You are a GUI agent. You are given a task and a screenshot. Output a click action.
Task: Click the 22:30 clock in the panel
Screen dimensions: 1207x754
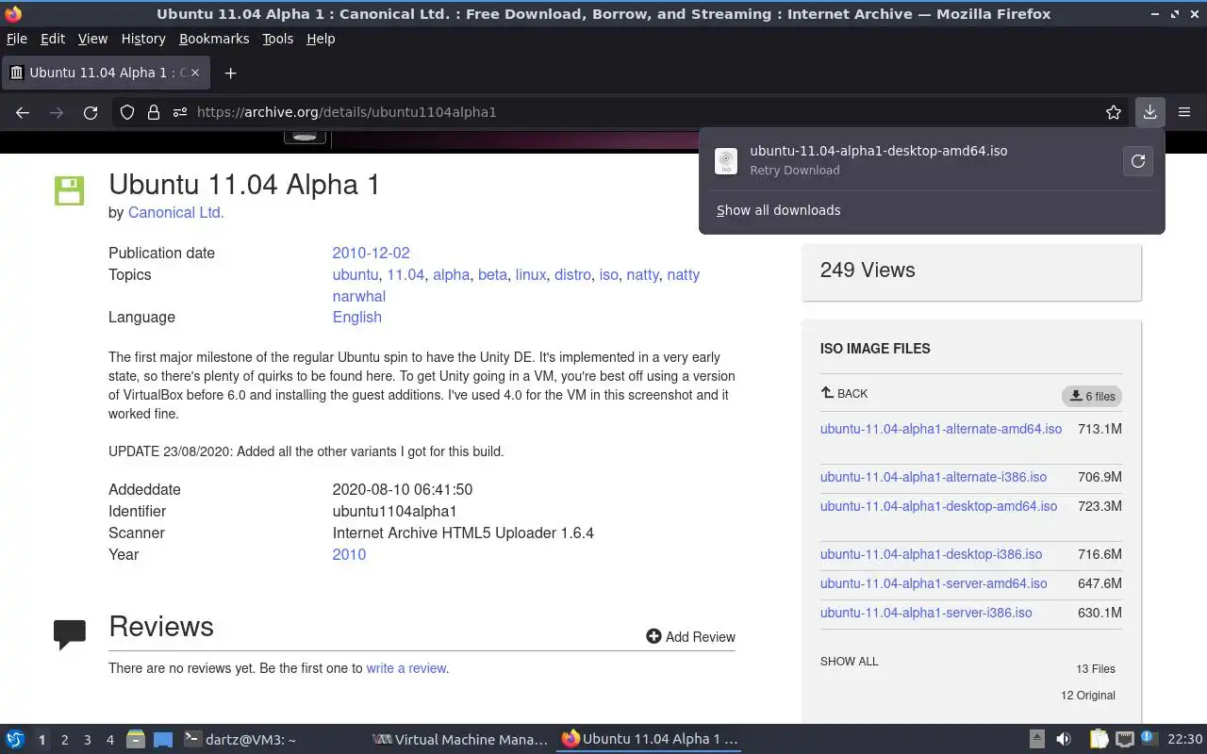tap(1185, 739)
